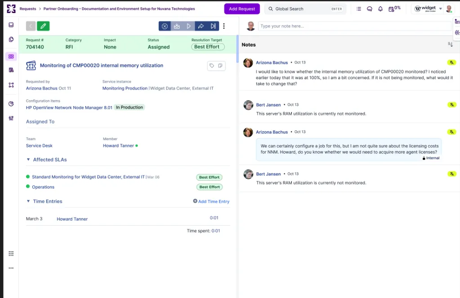Click the app logo in top left

[11, 9]
